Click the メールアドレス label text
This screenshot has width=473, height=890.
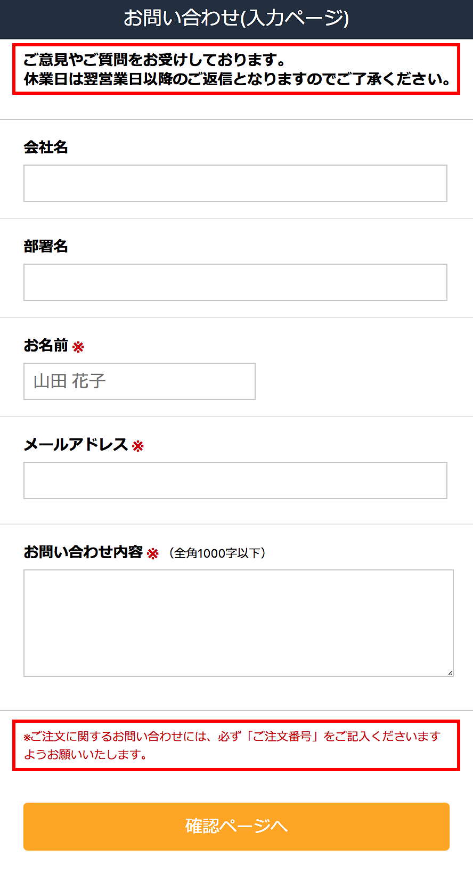[76, 445]
